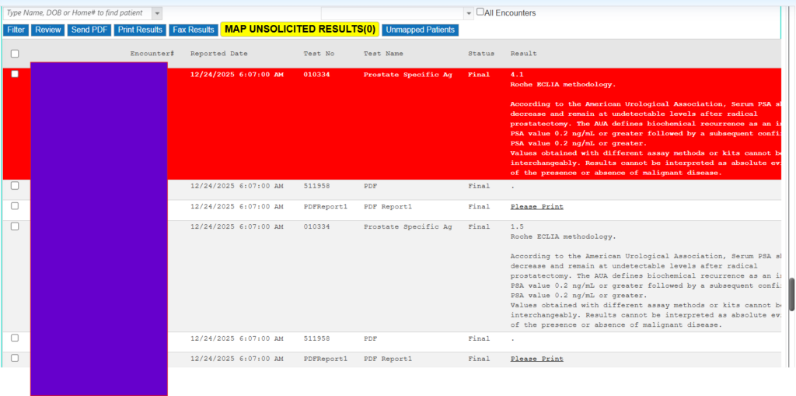Open first Please Print link
This screenshot has height=396, width=796.
point(536,207)
